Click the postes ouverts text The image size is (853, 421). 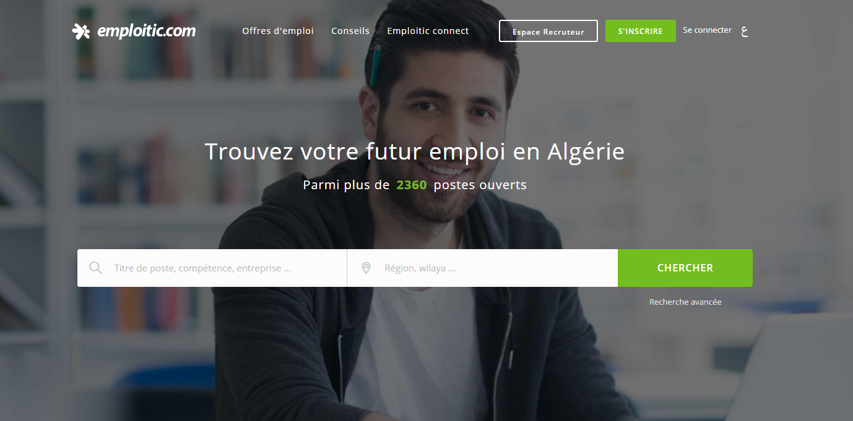tap(480, 185)
